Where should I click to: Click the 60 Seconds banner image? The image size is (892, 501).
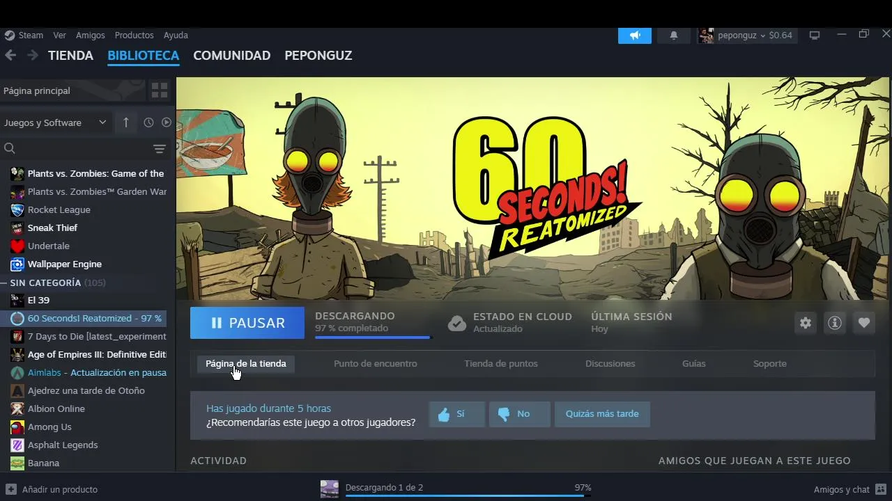tap(533, 188)
